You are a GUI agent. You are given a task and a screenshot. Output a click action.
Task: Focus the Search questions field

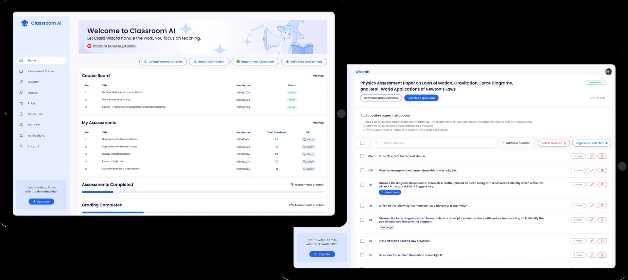434,143
